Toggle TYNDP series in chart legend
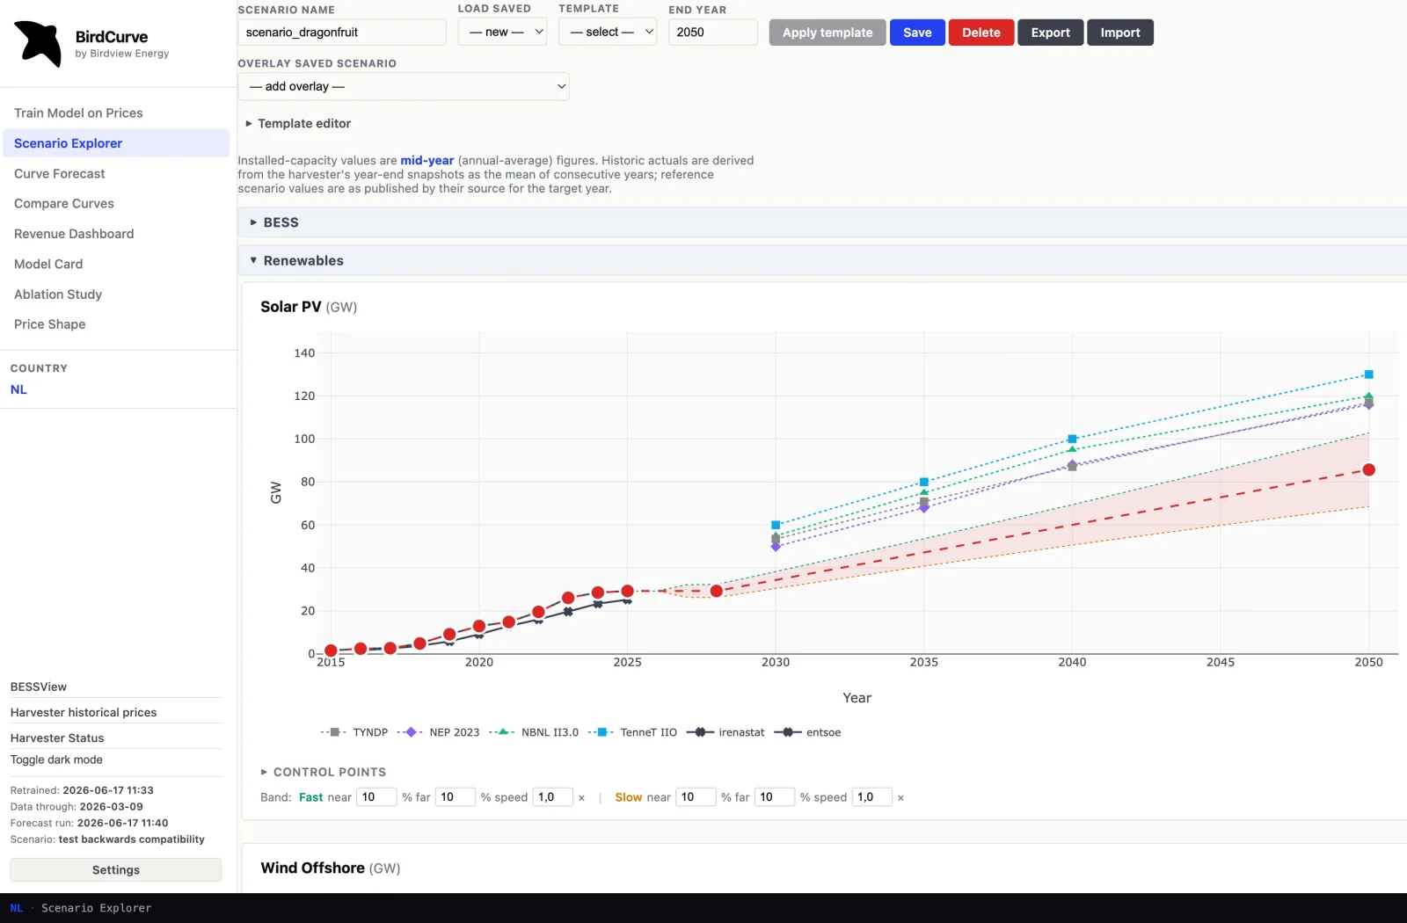1407x923 pixels. 354,732
